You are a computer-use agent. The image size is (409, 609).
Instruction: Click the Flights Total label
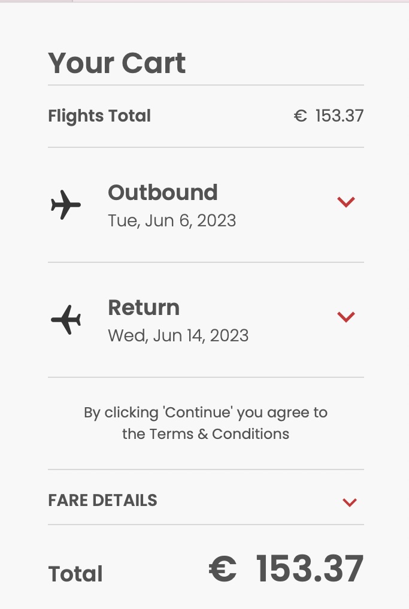(99, 116)
